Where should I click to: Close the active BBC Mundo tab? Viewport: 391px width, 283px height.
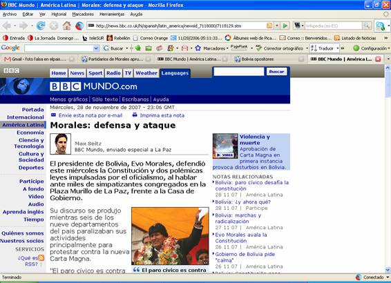(378, 59)
